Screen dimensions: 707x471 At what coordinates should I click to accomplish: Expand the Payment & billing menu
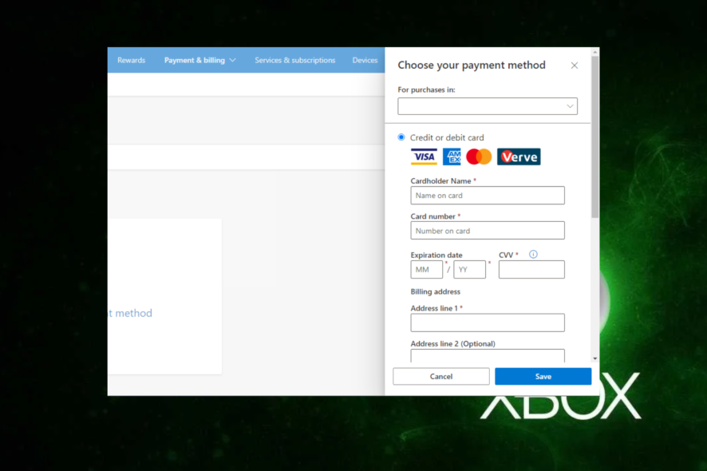coord(199,60)
